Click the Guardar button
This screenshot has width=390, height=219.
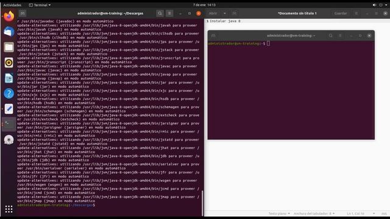[x=341, y=13]
